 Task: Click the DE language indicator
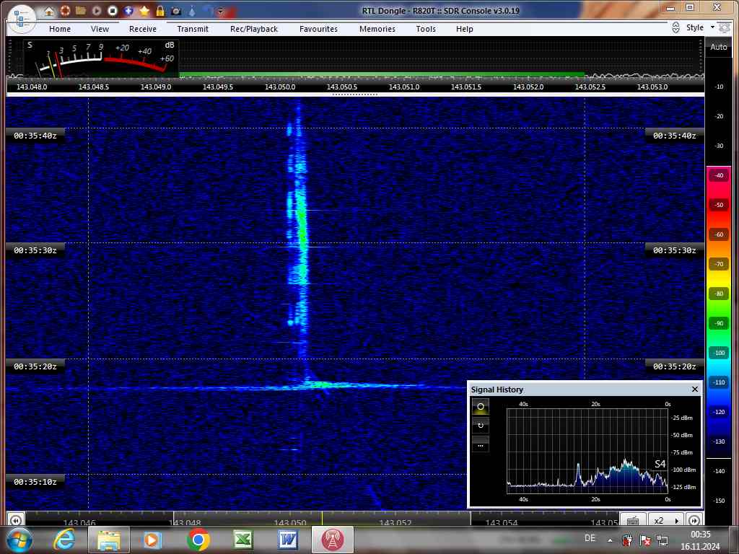click(590, 538)
